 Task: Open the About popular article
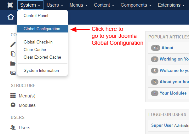[x=168, y=48]
